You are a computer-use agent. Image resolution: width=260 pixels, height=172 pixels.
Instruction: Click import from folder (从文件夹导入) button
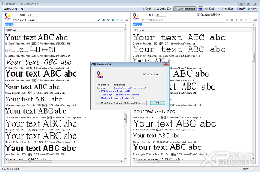coord(162,9)
